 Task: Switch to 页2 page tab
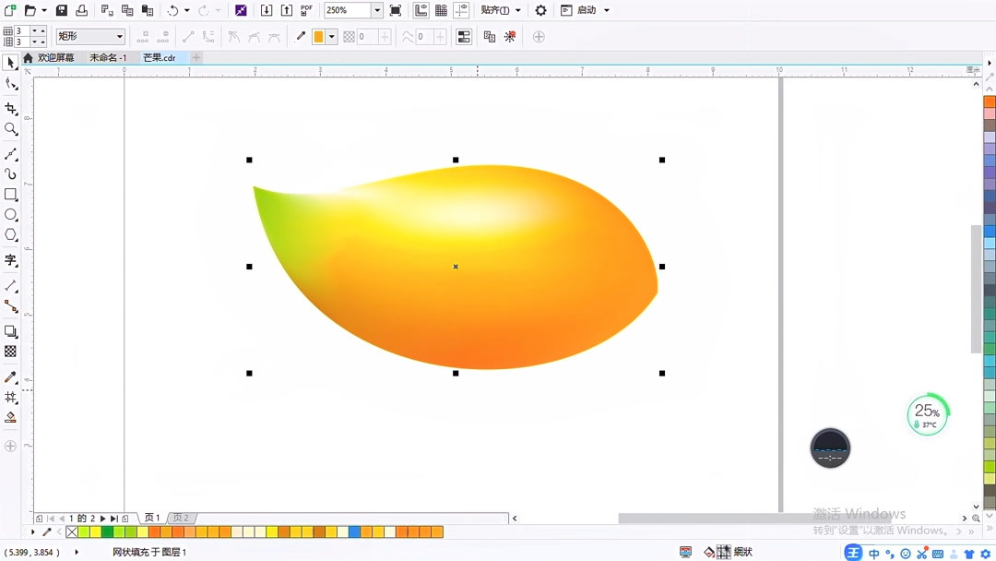coord(181,518)
